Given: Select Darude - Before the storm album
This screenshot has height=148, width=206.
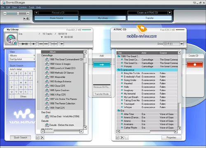Looking at the screenshot, I should (x=61, y=125).
